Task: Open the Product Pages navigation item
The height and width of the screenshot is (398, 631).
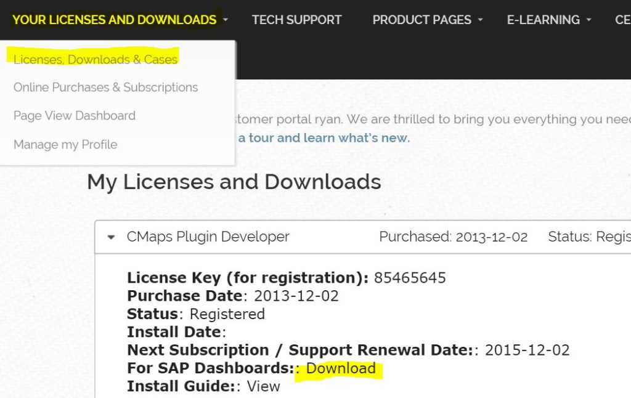Action: [x=421, y=20]
